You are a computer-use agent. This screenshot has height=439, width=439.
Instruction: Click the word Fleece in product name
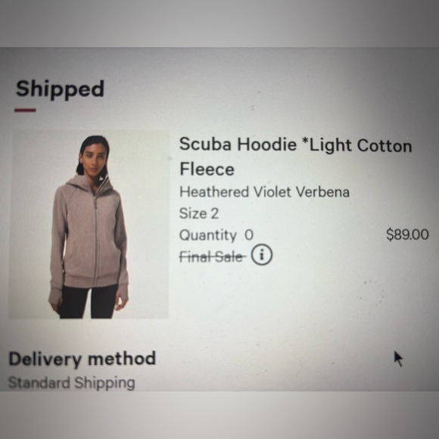[207, 170]
